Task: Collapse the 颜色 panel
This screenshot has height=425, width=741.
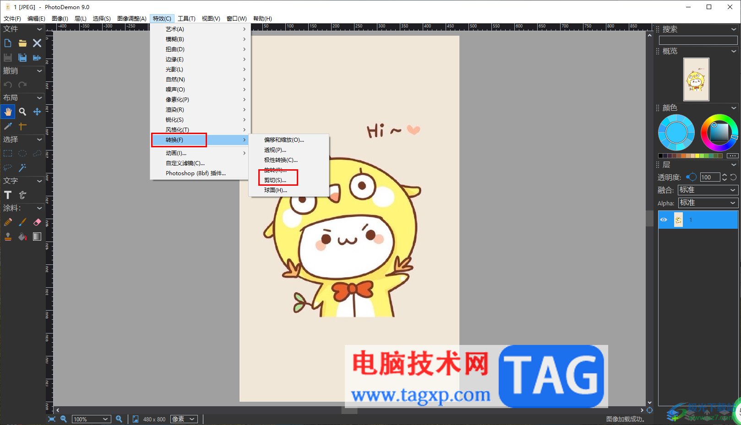Action: [x=734, y=108]
